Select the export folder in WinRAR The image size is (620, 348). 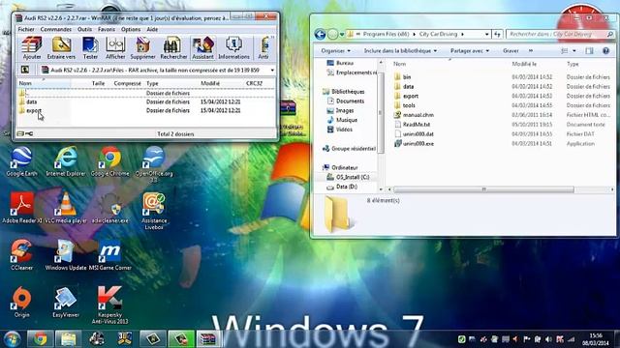34,111
